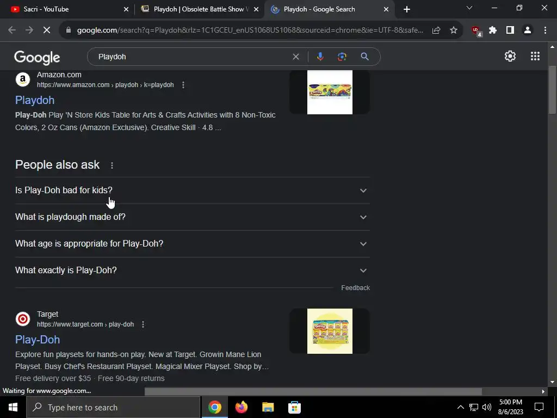Click the amazon.com URL breadcrumb

click(105, 85)
